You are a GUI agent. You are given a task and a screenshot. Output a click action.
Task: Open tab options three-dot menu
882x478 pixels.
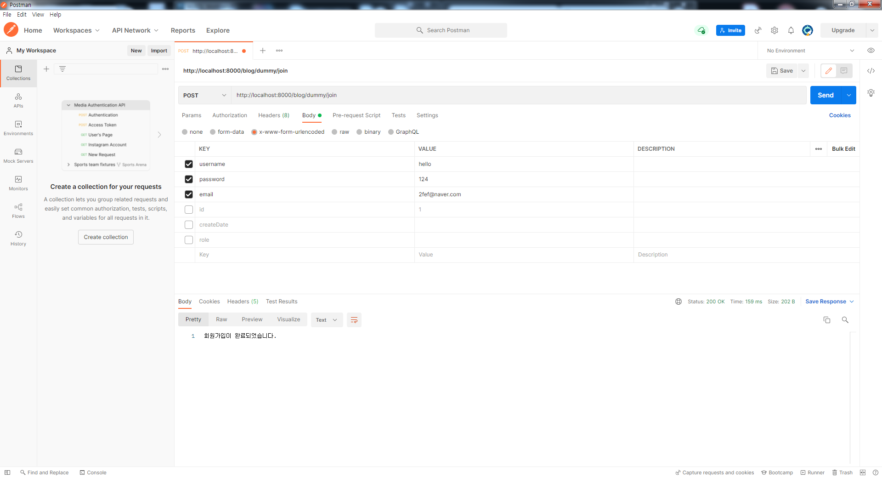coord(279,51)
